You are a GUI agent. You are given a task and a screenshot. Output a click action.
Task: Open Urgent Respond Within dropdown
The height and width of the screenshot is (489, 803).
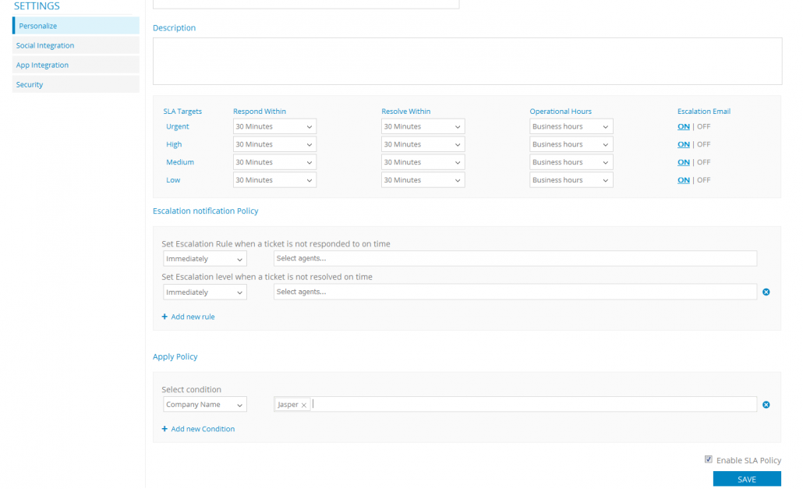click(274, 126)
